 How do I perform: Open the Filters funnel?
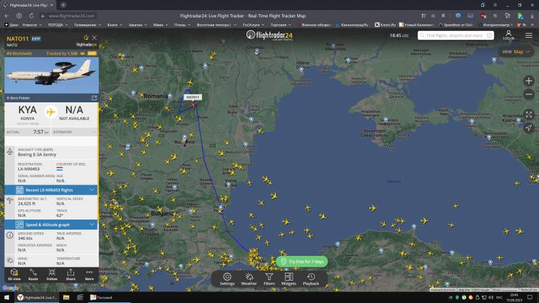pos(269,279)
